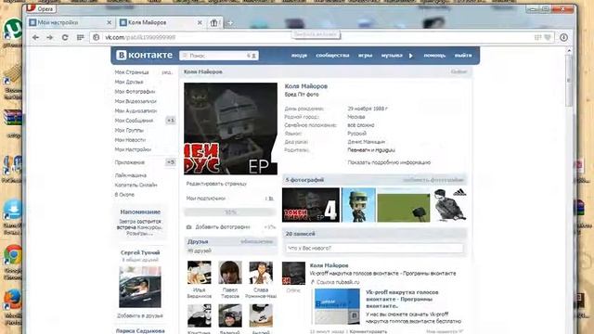Open Мои Группы in sidebar

coord(129,130)
